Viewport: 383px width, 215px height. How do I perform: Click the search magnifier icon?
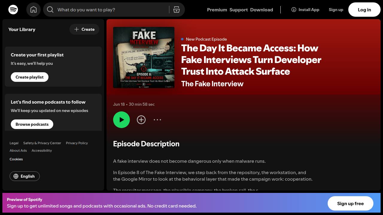[x=50, y=10]
